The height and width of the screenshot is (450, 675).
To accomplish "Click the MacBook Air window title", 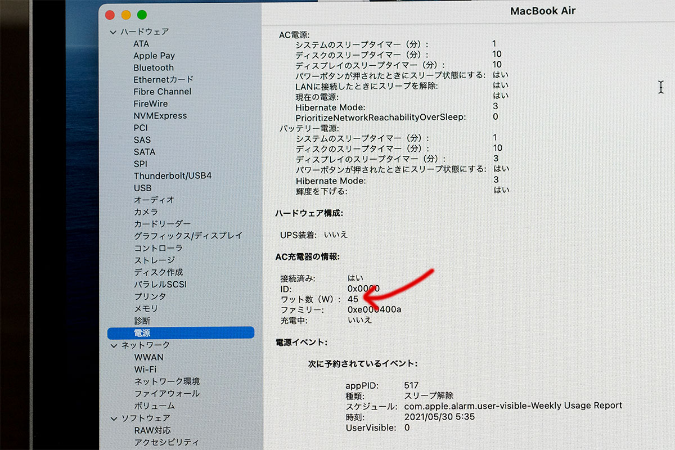I will click(543, 11).
